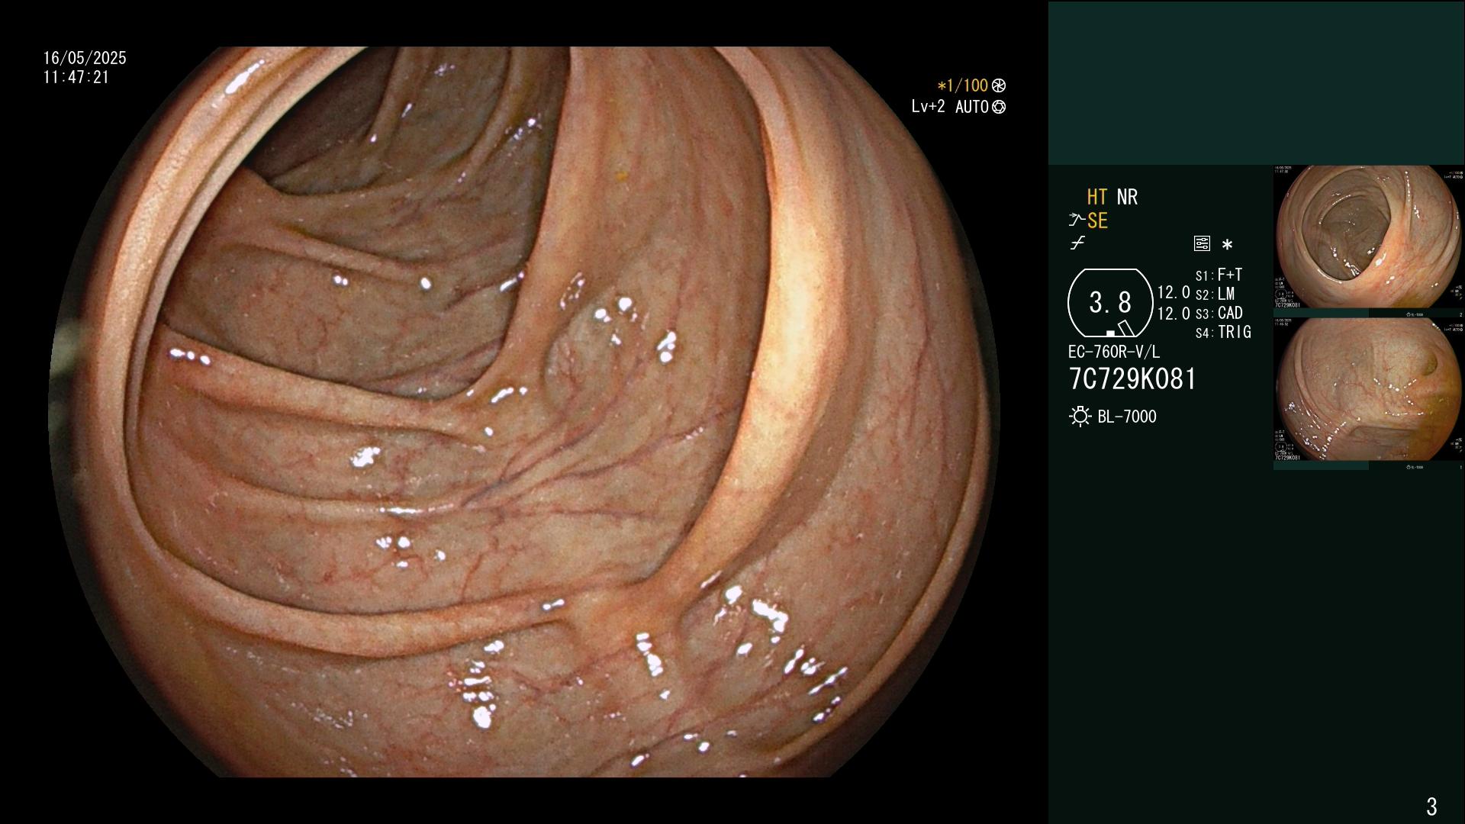Screen dimensions: 1465x824
Task: Open the upper captured image thumbnail
Action: pyautogui.click(x=1369, y=237)
